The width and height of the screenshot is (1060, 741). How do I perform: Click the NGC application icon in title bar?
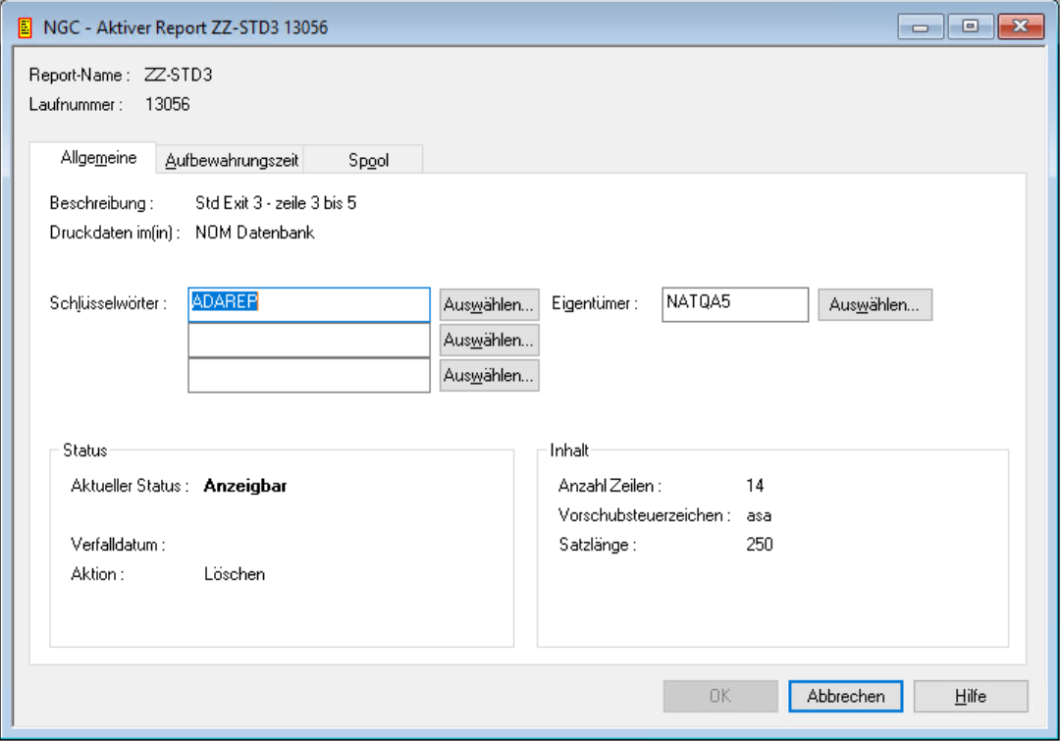[x=26, y=27]
